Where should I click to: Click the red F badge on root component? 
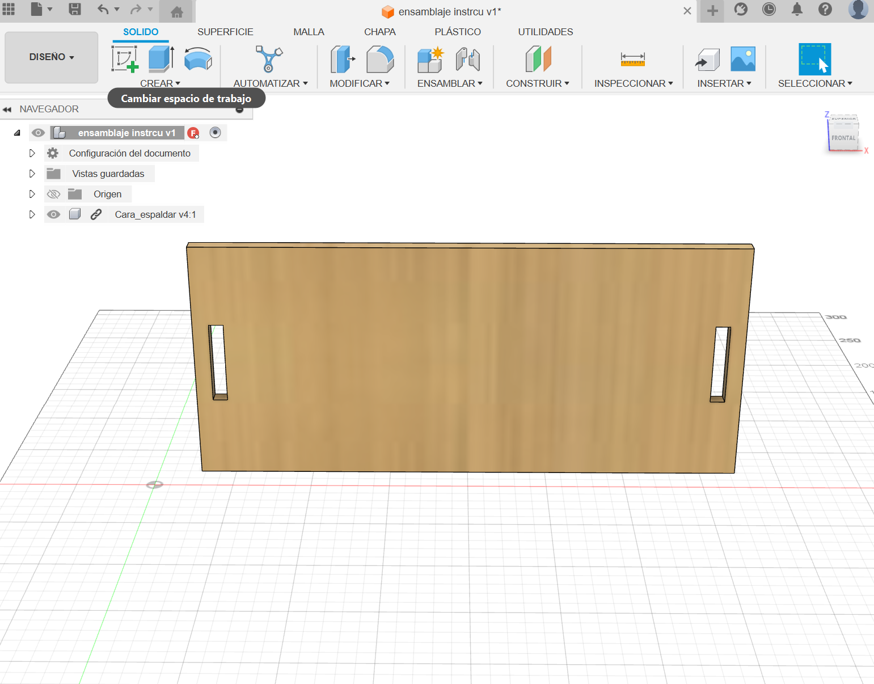[193, 133]
